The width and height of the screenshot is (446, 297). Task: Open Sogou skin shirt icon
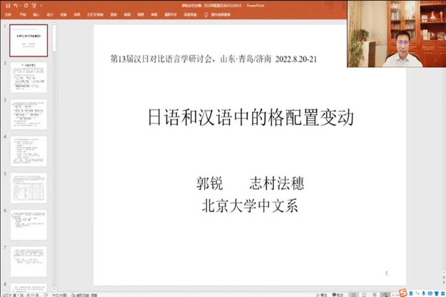[436, 294]
